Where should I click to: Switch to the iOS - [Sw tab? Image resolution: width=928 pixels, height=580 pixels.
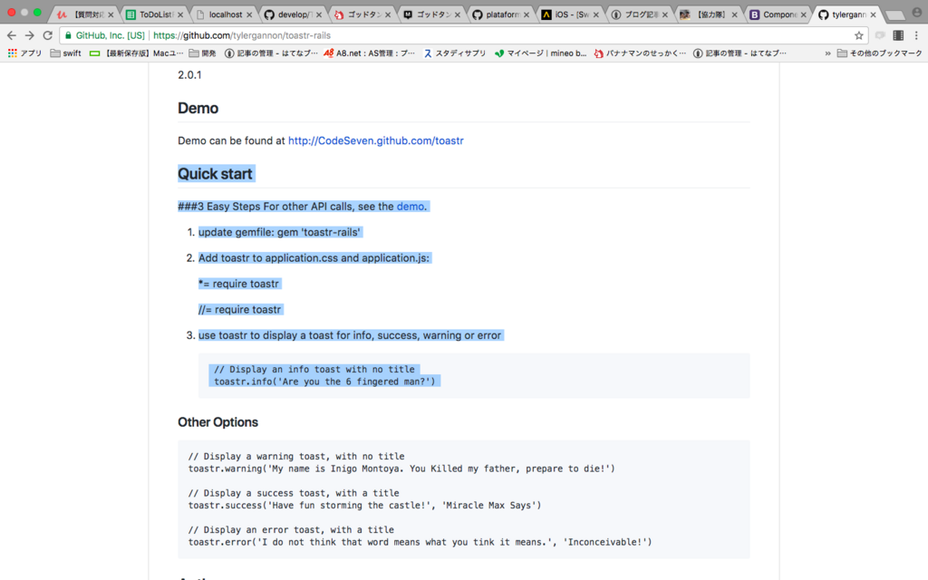(x=570, y=14)
